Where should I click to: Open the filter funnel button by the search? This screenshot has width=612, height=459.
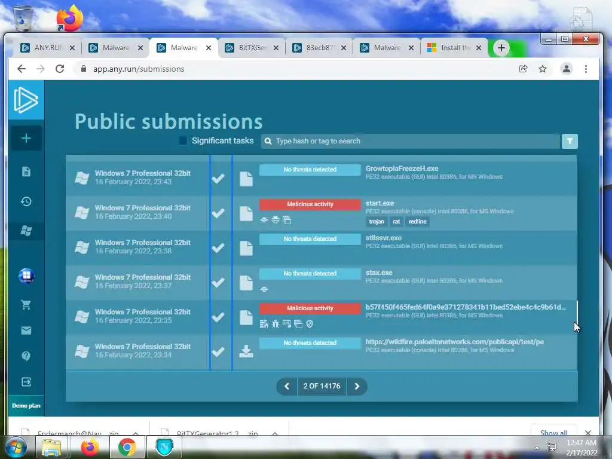point(570,141)
